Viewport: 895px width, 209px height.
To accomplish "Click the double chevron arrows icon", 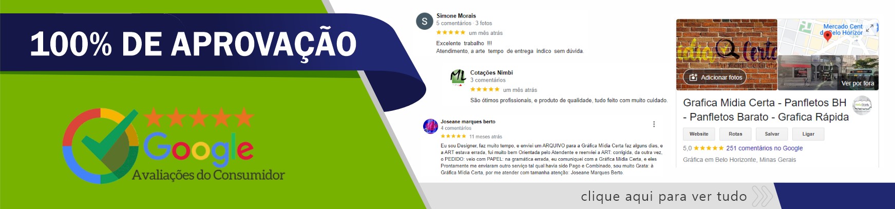I will 763,196.
